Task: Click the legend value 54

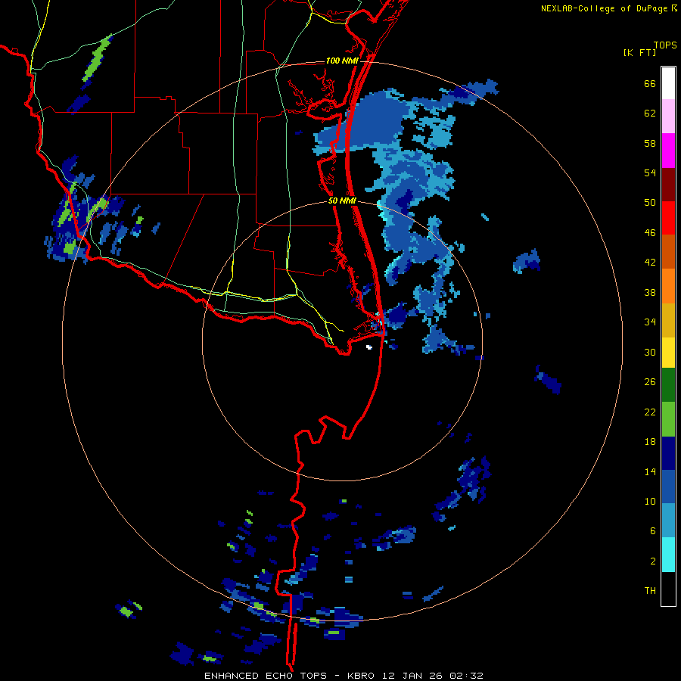Action: (x=650, y=173)
